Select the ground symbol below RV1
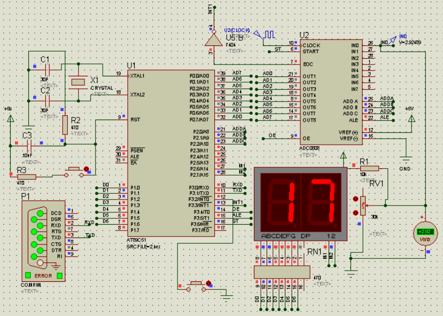This screenshot has height=316, width=443. click(x=351, y=274)
